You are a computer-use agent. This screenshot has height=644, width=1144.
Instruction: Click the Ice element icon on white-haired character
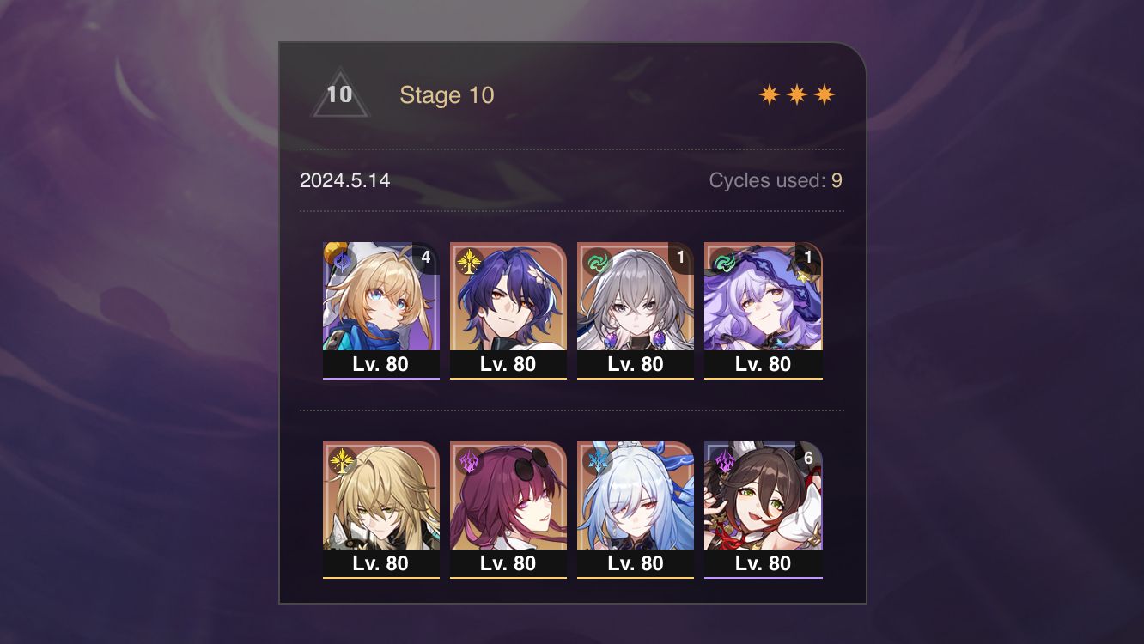point(595,460)
